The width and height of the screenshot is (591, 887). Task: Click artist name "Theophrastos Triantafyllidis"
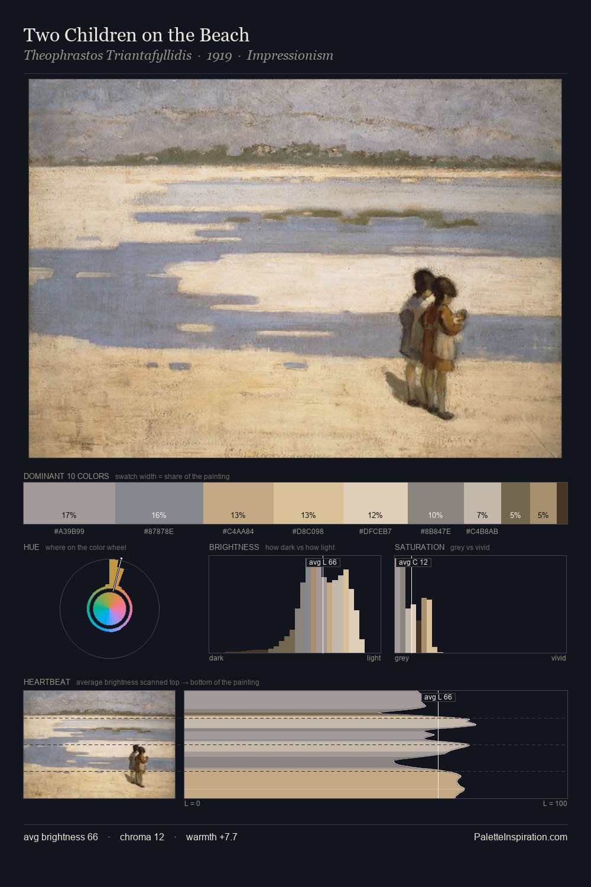coord(108,56)
